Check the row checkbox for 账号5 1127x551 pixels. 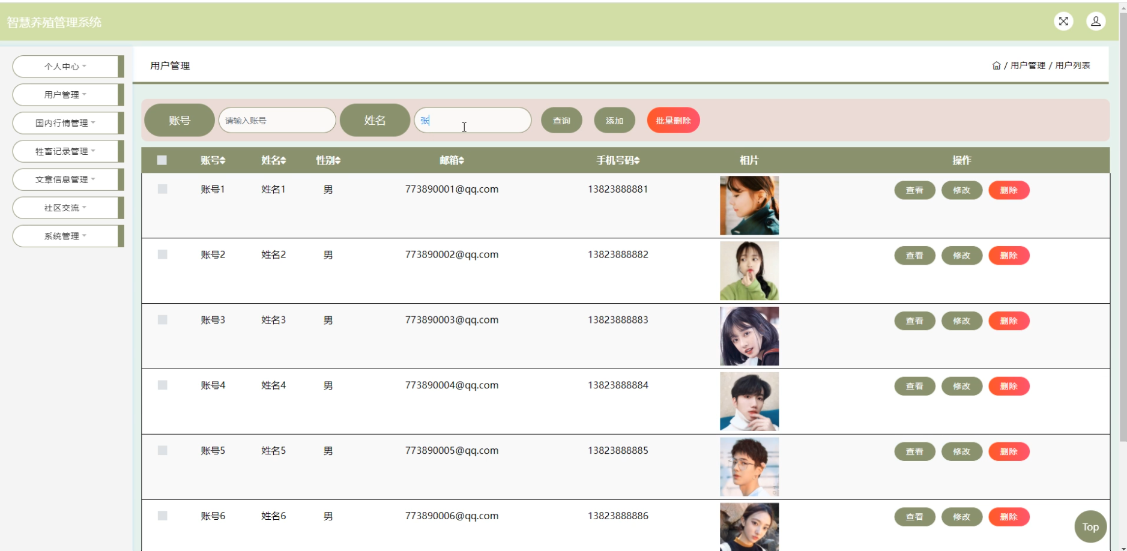click(x=162, y=451)
